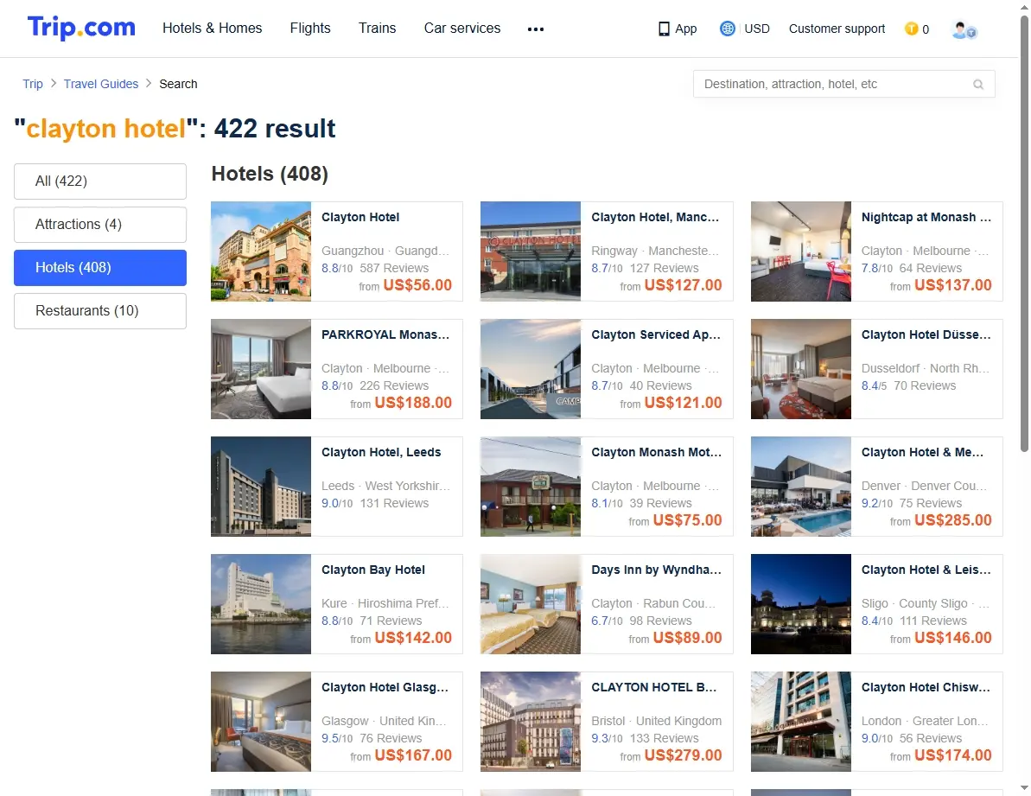This screenshot has width=1031, height=796.
Task: Click CLAYTON HOTEL B... title
Action: coord(653,688)
